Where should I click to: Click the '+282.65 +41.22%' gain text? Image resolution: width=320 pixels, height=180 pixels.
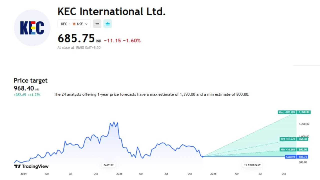[x=27, y=95]
